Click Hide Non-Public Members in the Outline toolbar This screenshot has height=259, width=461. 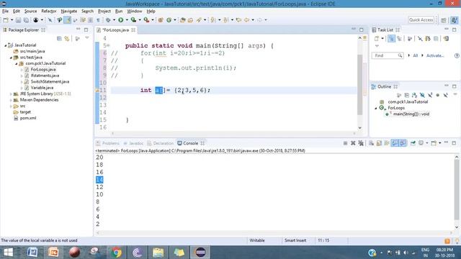tap(438, 95)
